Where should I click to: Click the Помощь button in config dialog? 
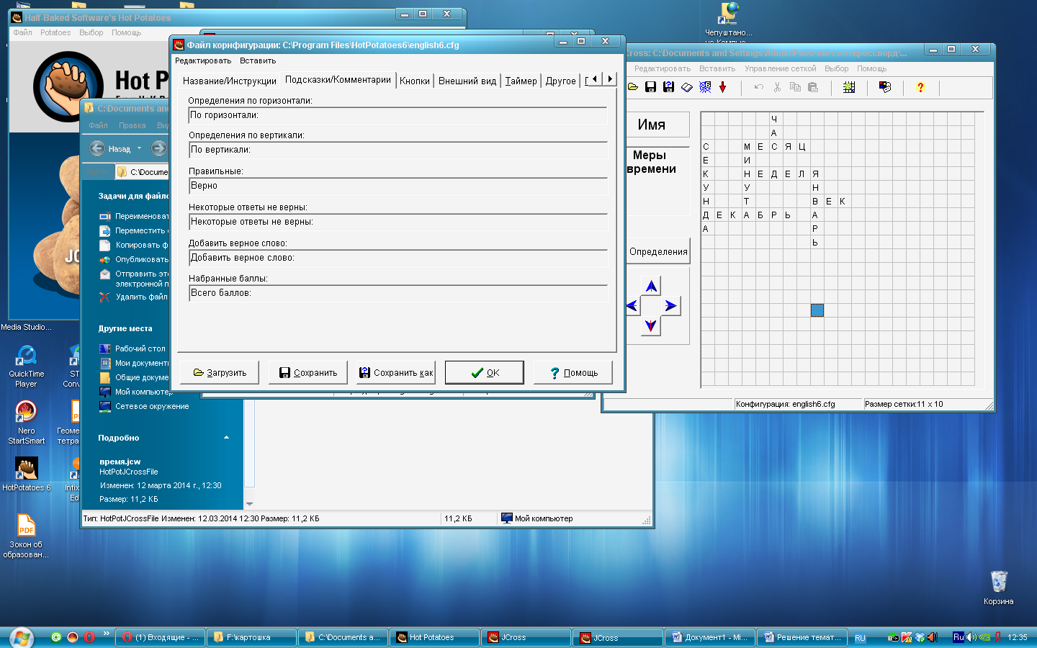[x=573, y=372]
